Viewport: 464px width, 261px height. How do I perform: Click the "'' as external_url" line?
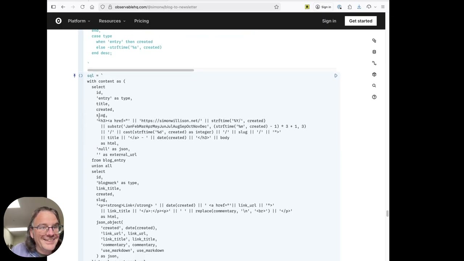point(116,155)
